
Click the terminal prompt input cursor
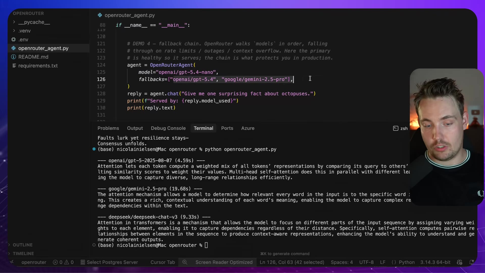[x=206, y=245]
